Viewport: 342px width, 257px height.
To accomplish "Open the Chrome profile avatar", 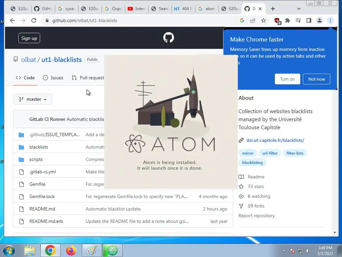I will (320, 20).
